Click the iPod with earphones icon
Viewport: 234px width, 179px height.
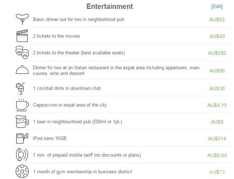click(x=22, y=138)
